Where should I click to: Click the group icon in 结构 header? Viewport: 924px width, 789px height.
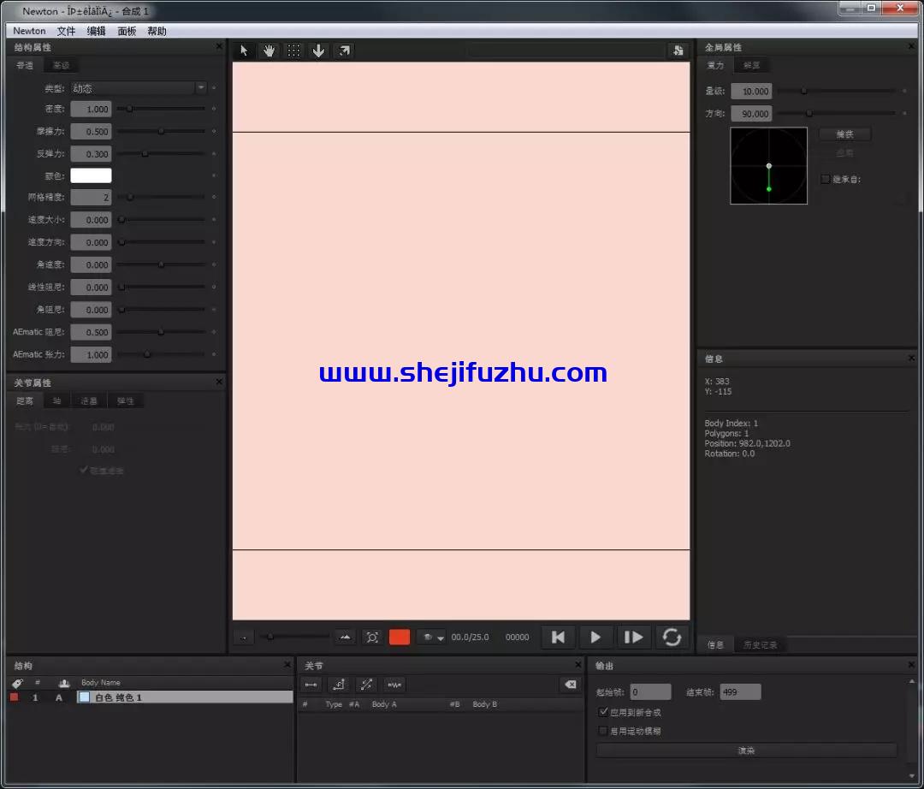64,683
